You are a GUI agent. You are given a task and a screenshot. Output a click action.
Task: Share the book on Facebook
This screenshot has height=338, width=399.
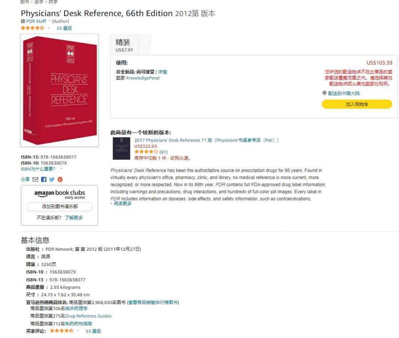click(44, 179)
